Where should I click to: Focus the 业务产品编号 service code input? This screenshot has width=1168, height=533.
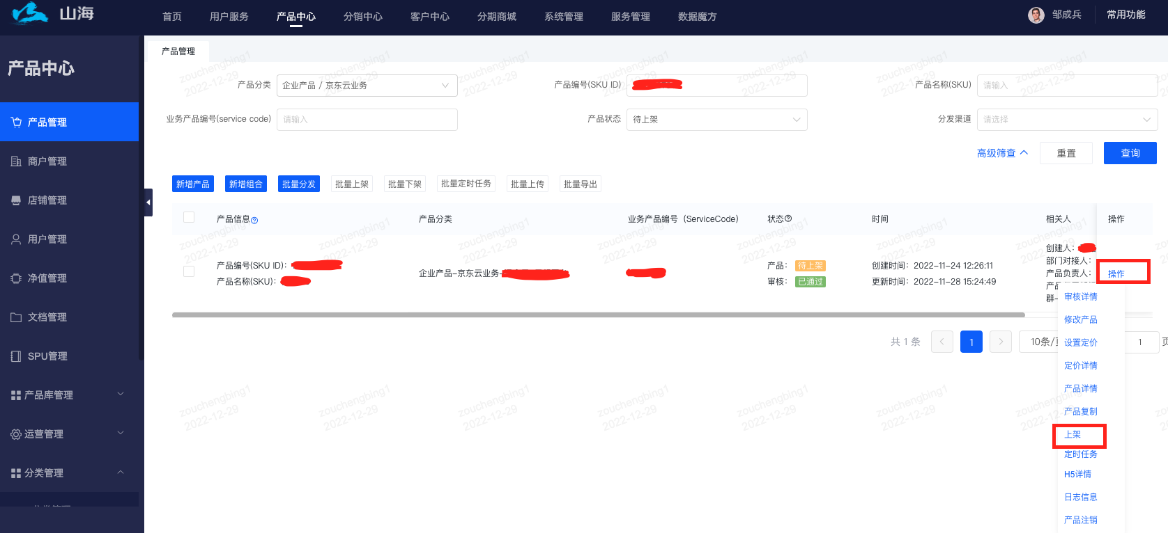click(367, 120)
